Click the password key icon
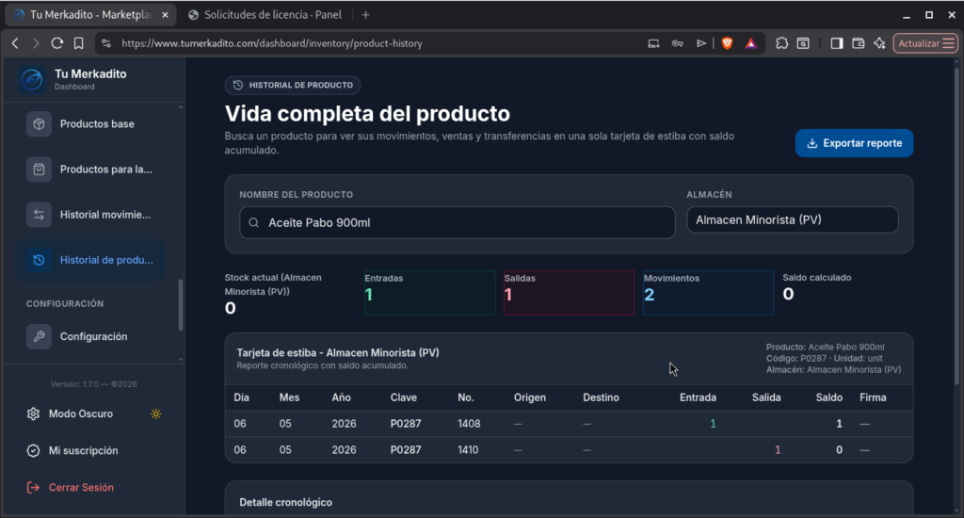The width and height of the screenshot is (964, 518). click(678, 43)
